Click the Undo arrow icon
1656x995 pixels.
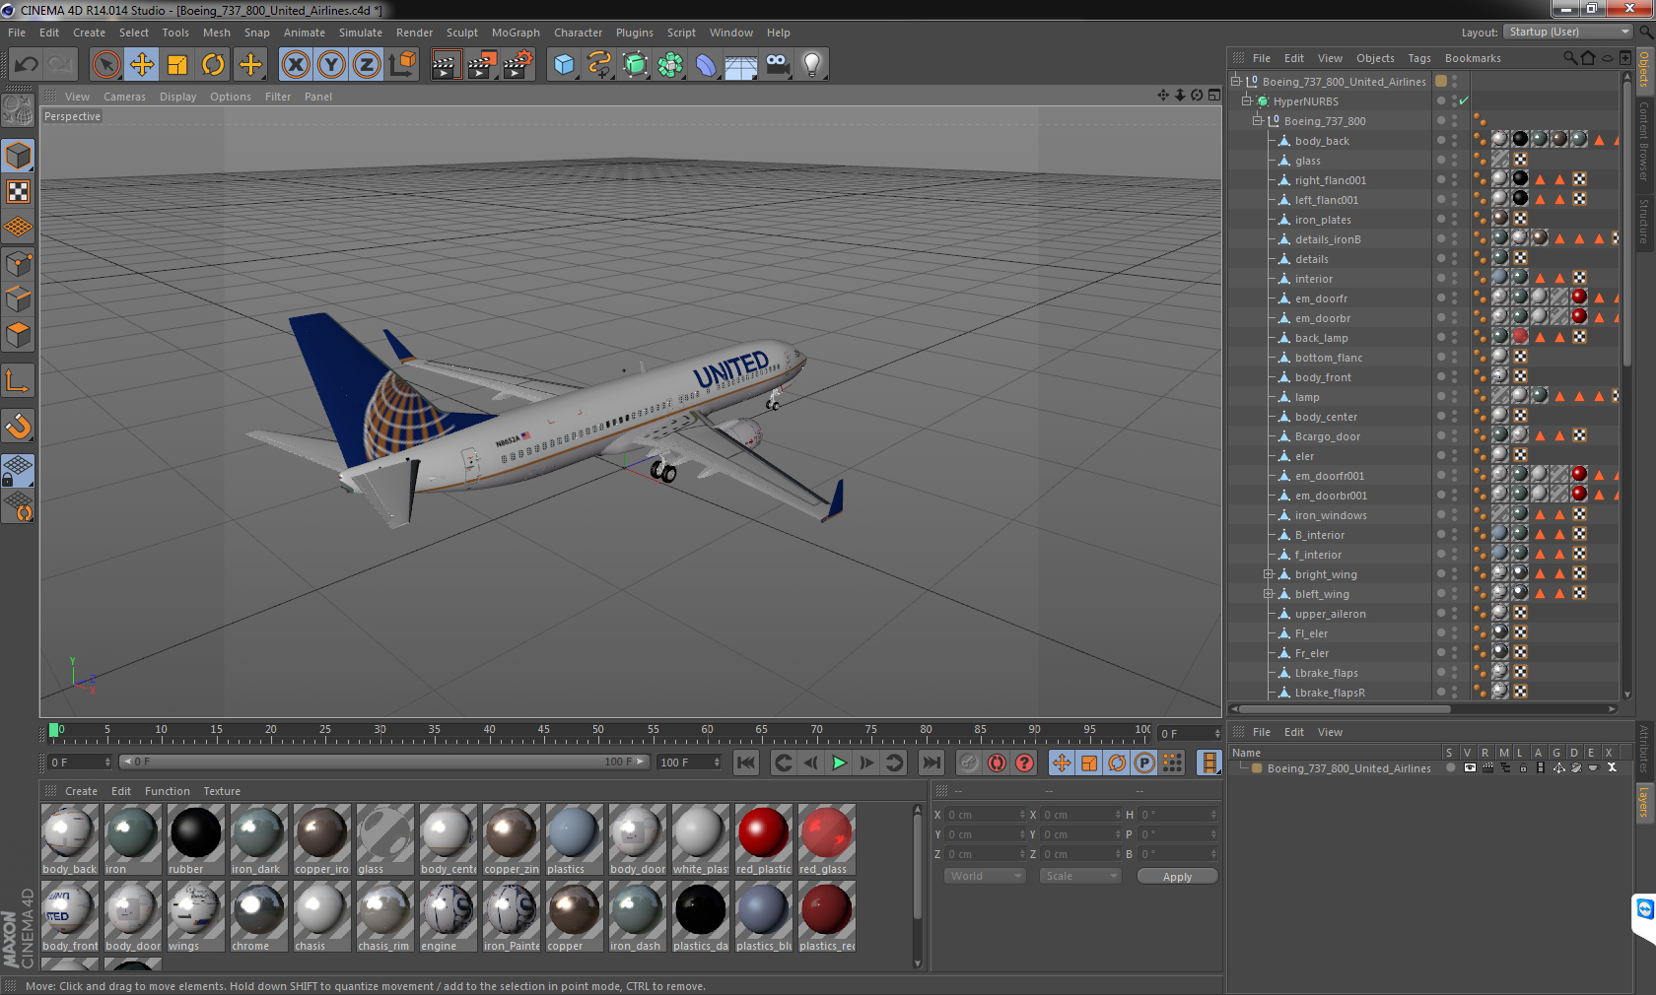click(26, 65)
